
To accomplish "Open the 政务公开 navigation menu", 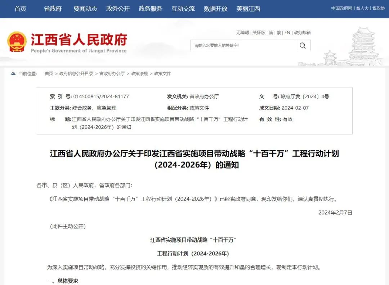I will click(x=117, y=9).
